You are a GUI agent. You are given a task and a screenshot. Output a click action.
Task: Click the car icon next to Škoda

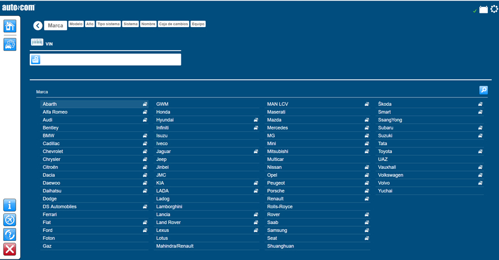480,104
